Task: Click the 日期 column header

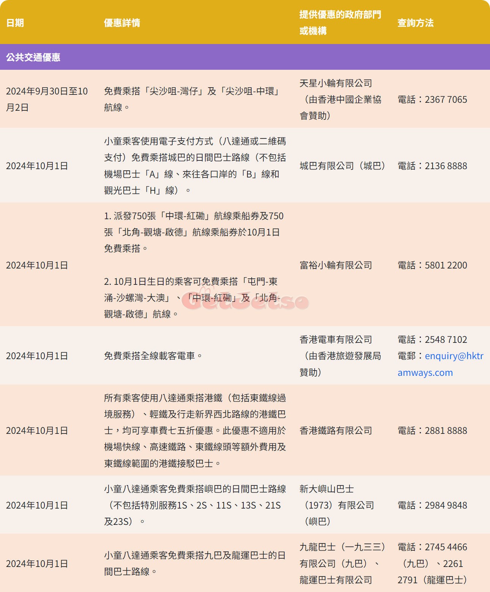Action: coord(15,23)
